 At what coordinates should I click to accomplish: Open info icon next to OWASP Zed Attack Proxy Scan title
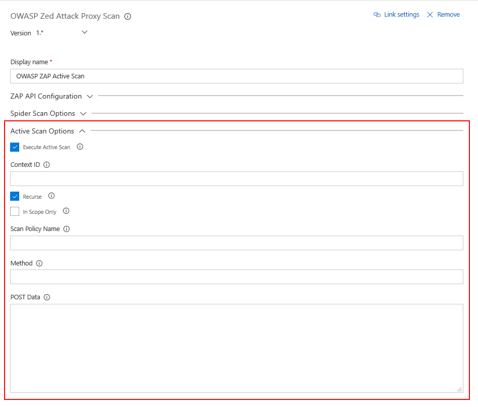pos(128,17)
